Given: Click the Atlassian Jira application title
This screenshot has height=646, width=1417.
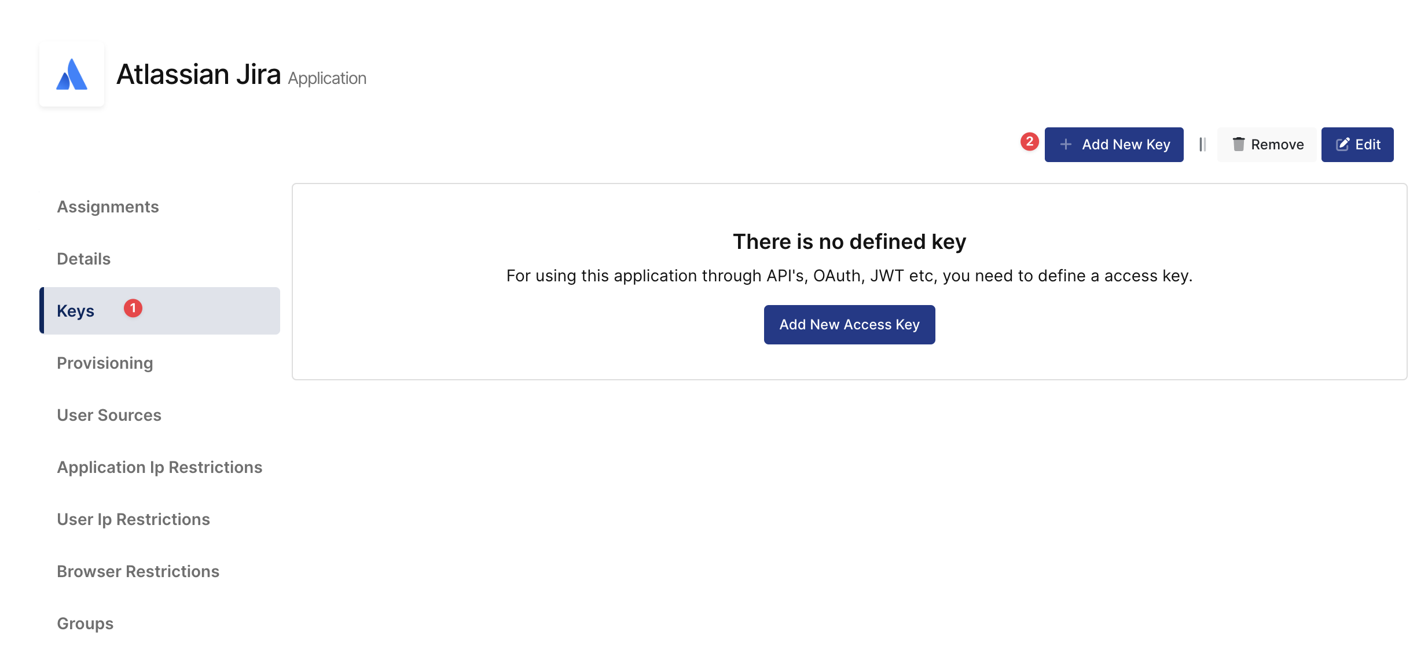Looking at the screenshot, I should [199, 75].
